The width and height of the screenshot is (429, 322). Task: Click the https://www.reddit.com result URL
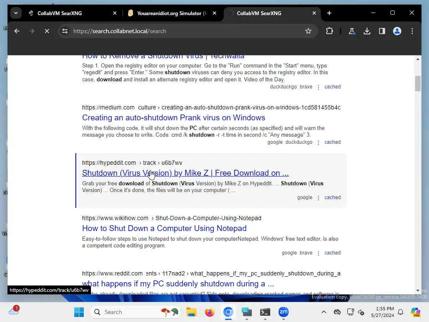(211, 273)
